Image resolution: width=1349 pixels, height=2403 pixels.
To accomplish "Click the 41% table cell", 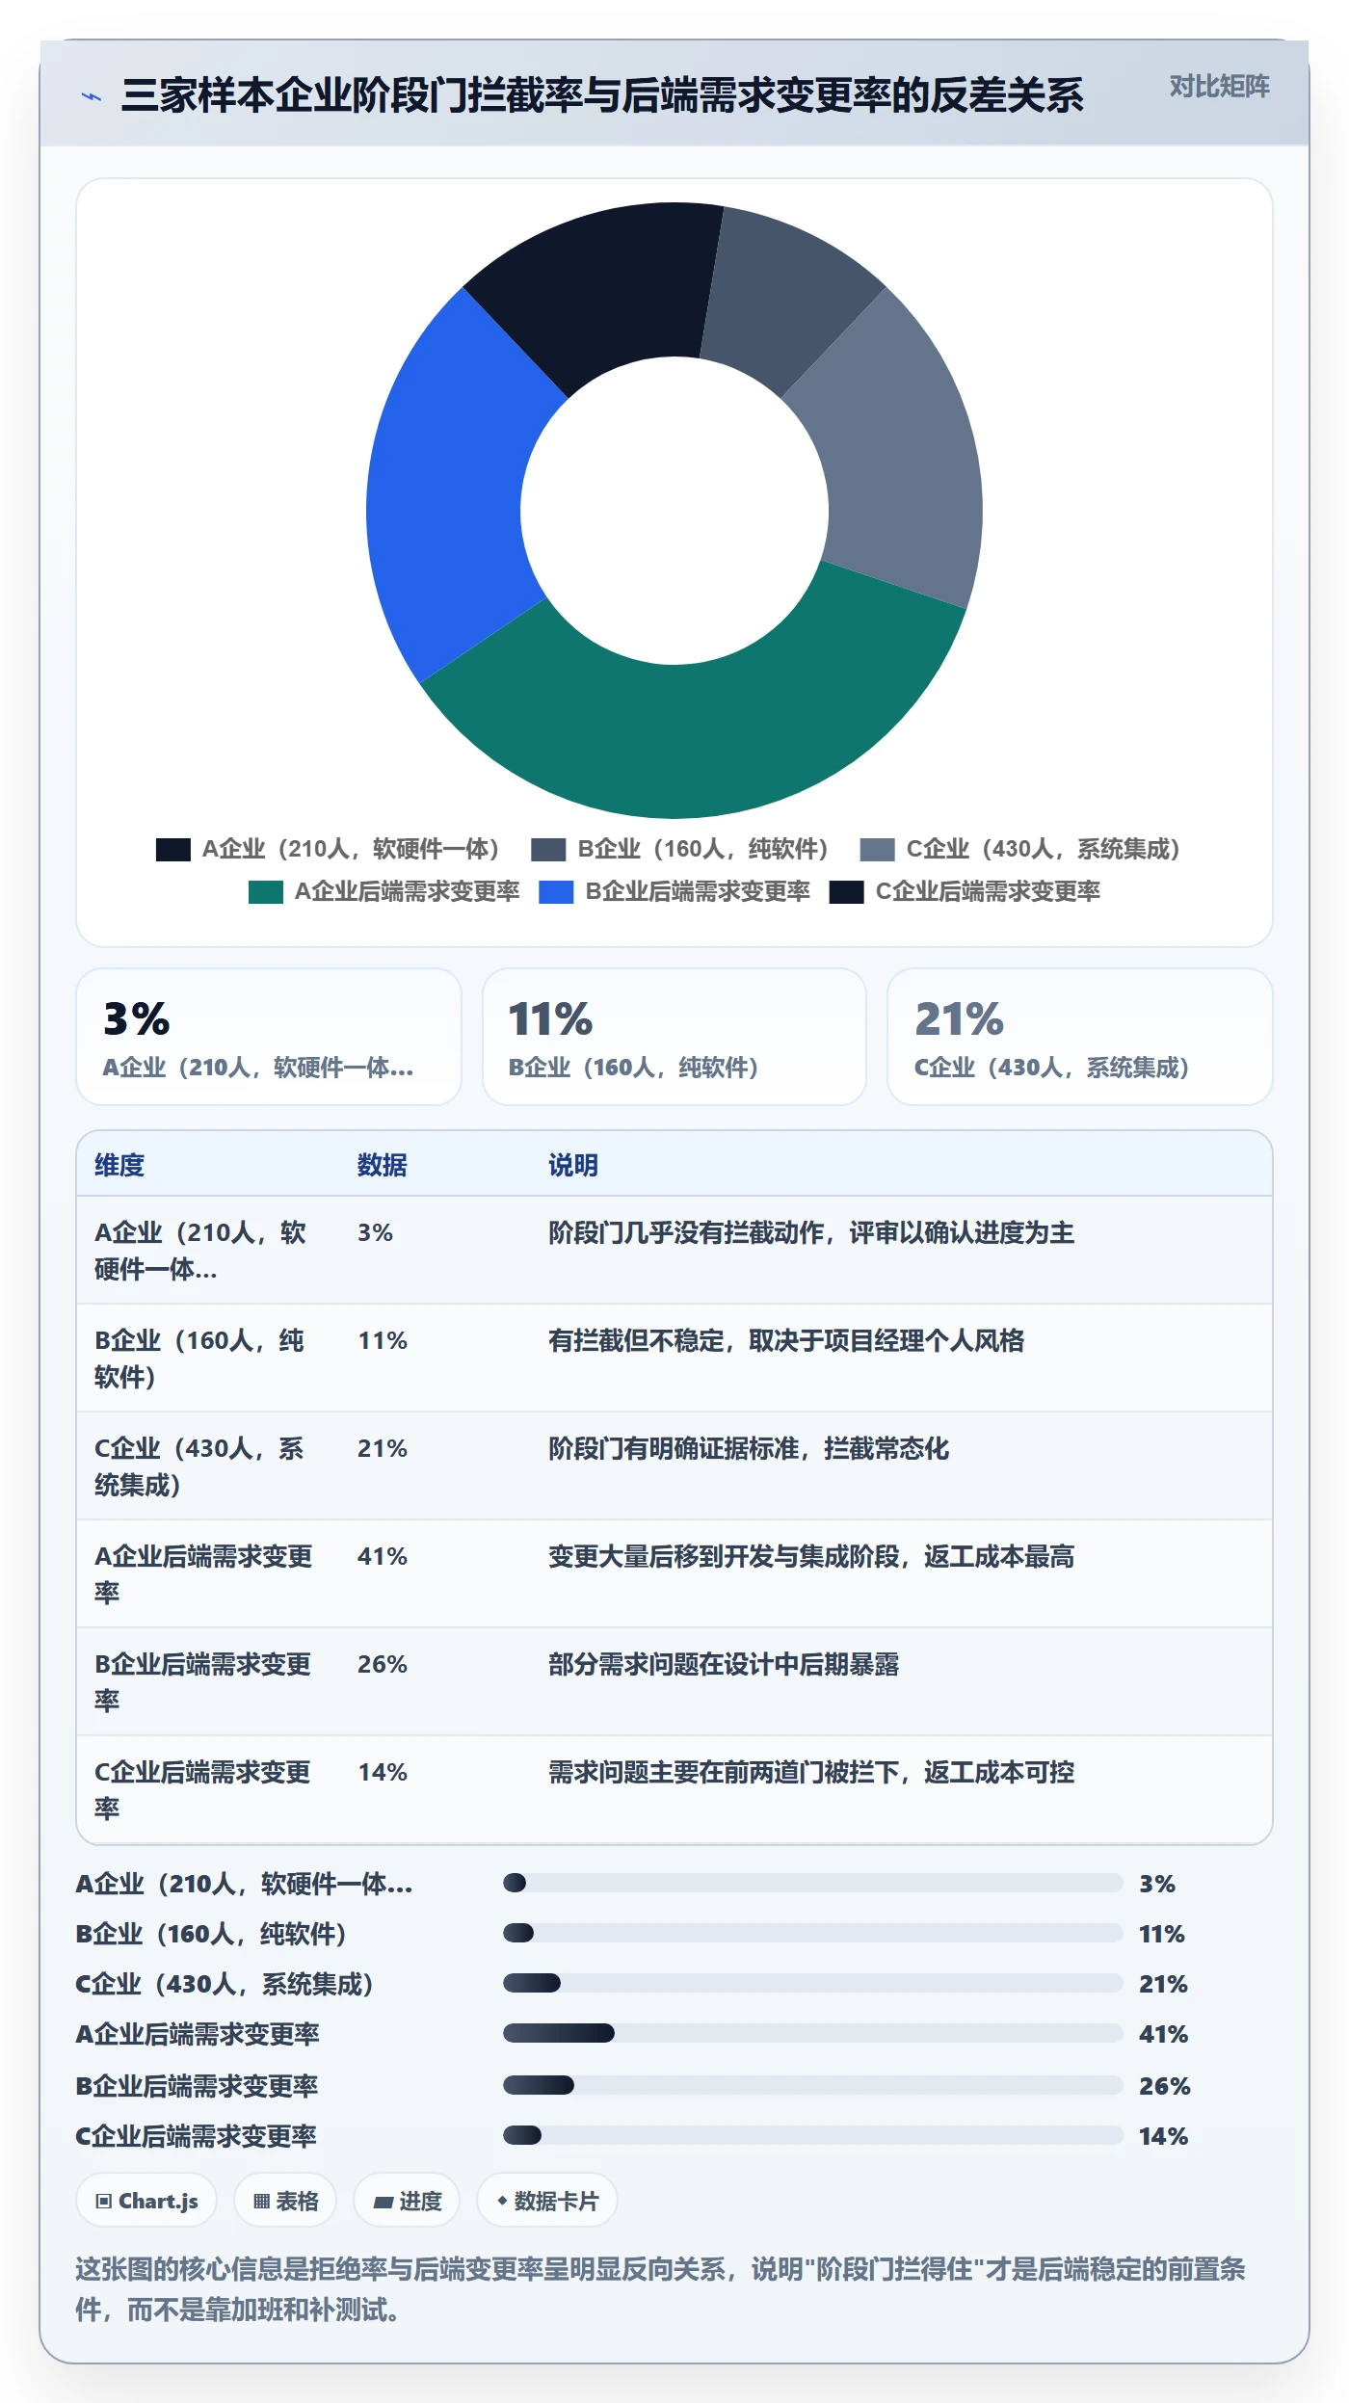I will (x=383, y=1557).
